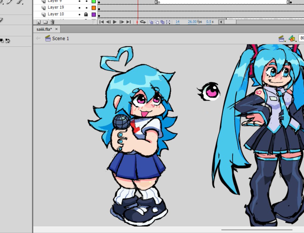
Task: Click the timeline scroll left arrow
Action: tap(221, 22)
